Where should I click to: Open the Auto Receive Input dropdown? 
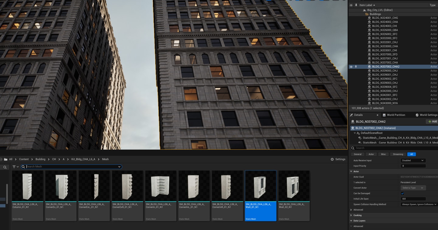click(413, 160)
